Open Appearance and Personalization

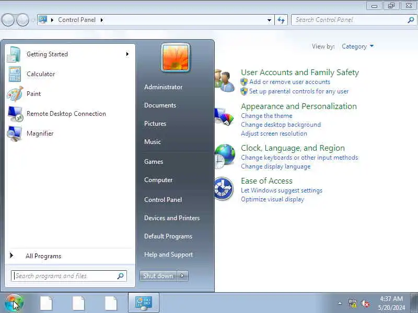pos(299,106)
